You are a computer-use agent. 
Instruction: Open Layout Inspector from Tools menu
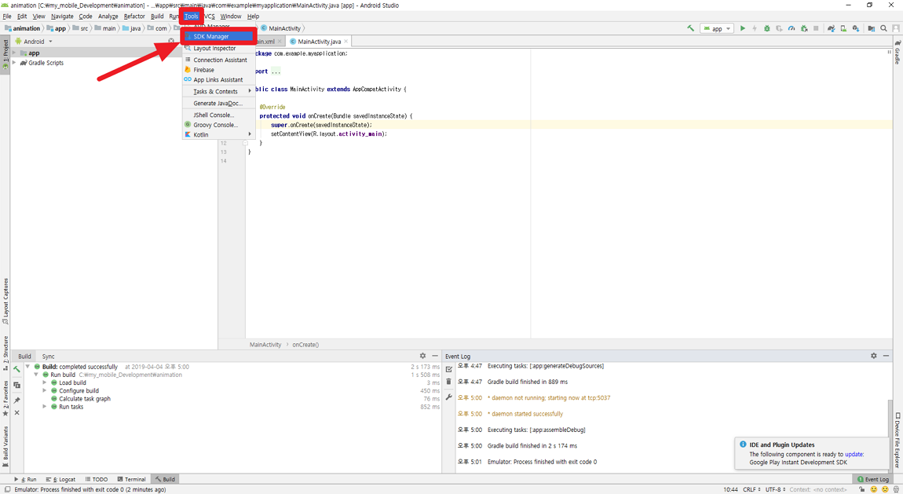[x=219, y=49]
